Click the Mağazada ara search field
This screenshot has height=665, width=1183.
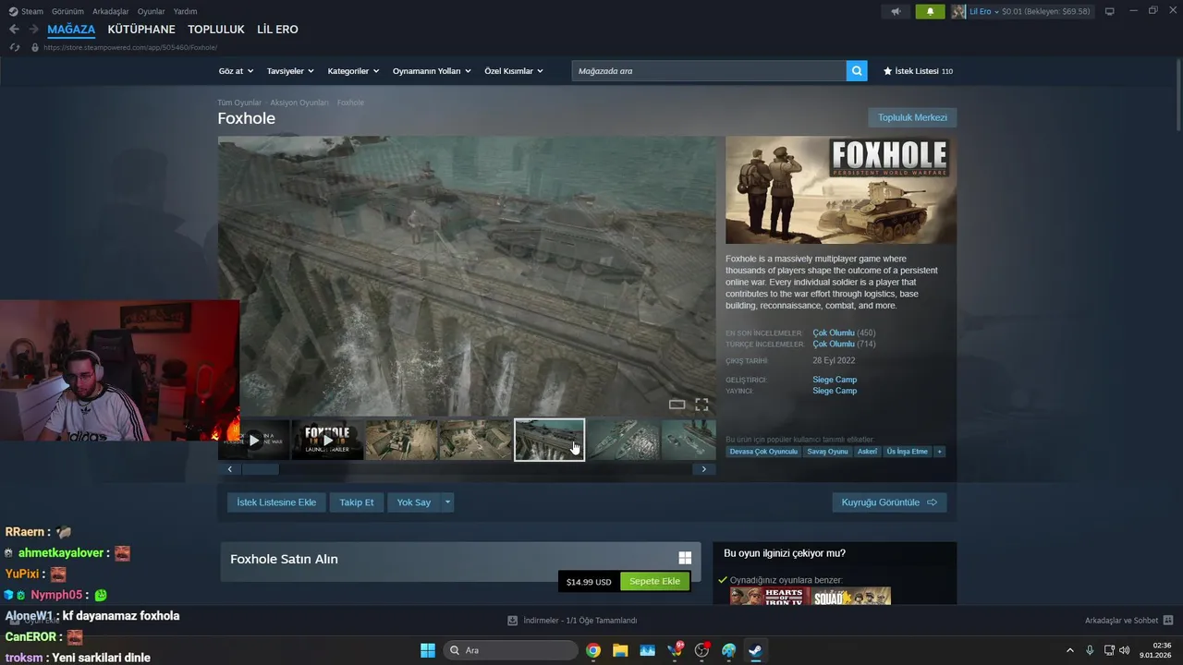click(709, 71)
